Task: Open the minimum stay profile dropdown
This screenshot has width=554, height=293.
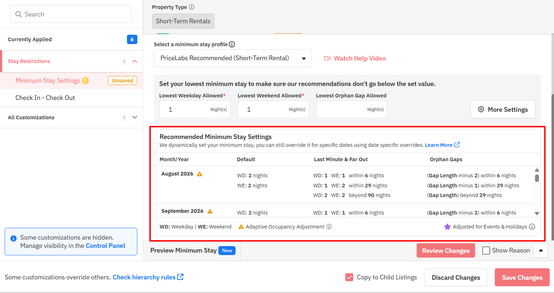Action: tap(233, 58)
